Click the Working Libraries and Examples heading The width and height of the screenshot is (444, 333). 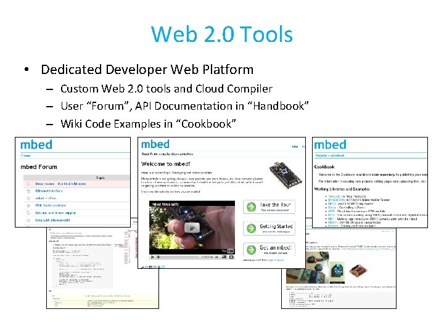pyautogui.click(x=342, y=189)
